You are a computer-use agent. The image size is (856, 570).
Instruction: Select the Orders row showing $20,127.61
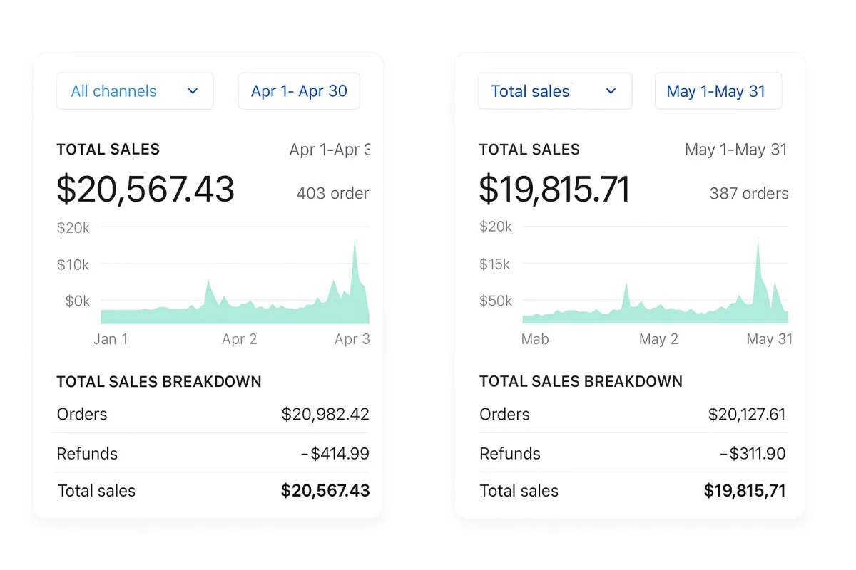click(632, 414)
